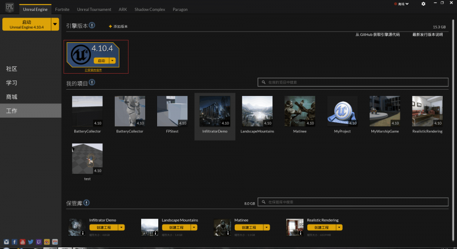Image resolution: width=457 pixels, height=249 pixels.
Task: Expand Infiltrator Demo create project dropdown
Action: coord(122,227)
